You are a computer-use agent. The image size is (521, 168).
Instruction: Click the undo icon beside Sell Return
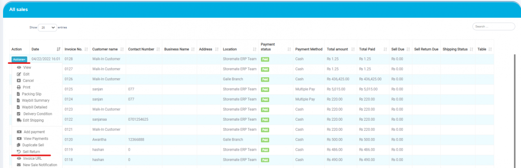click(19, 152)
